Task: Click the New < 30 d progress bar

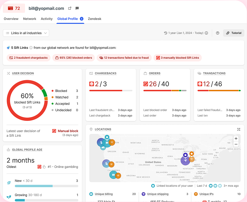Action: pyautogui.click(x=47, y=186)
